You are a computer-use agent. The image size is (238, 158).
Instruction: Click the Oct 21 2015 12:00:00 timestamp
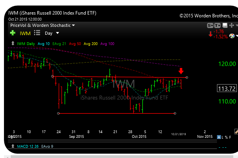(x=25, y=19)
